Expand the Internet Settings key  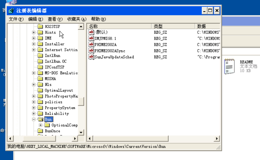tap(34, 50)
